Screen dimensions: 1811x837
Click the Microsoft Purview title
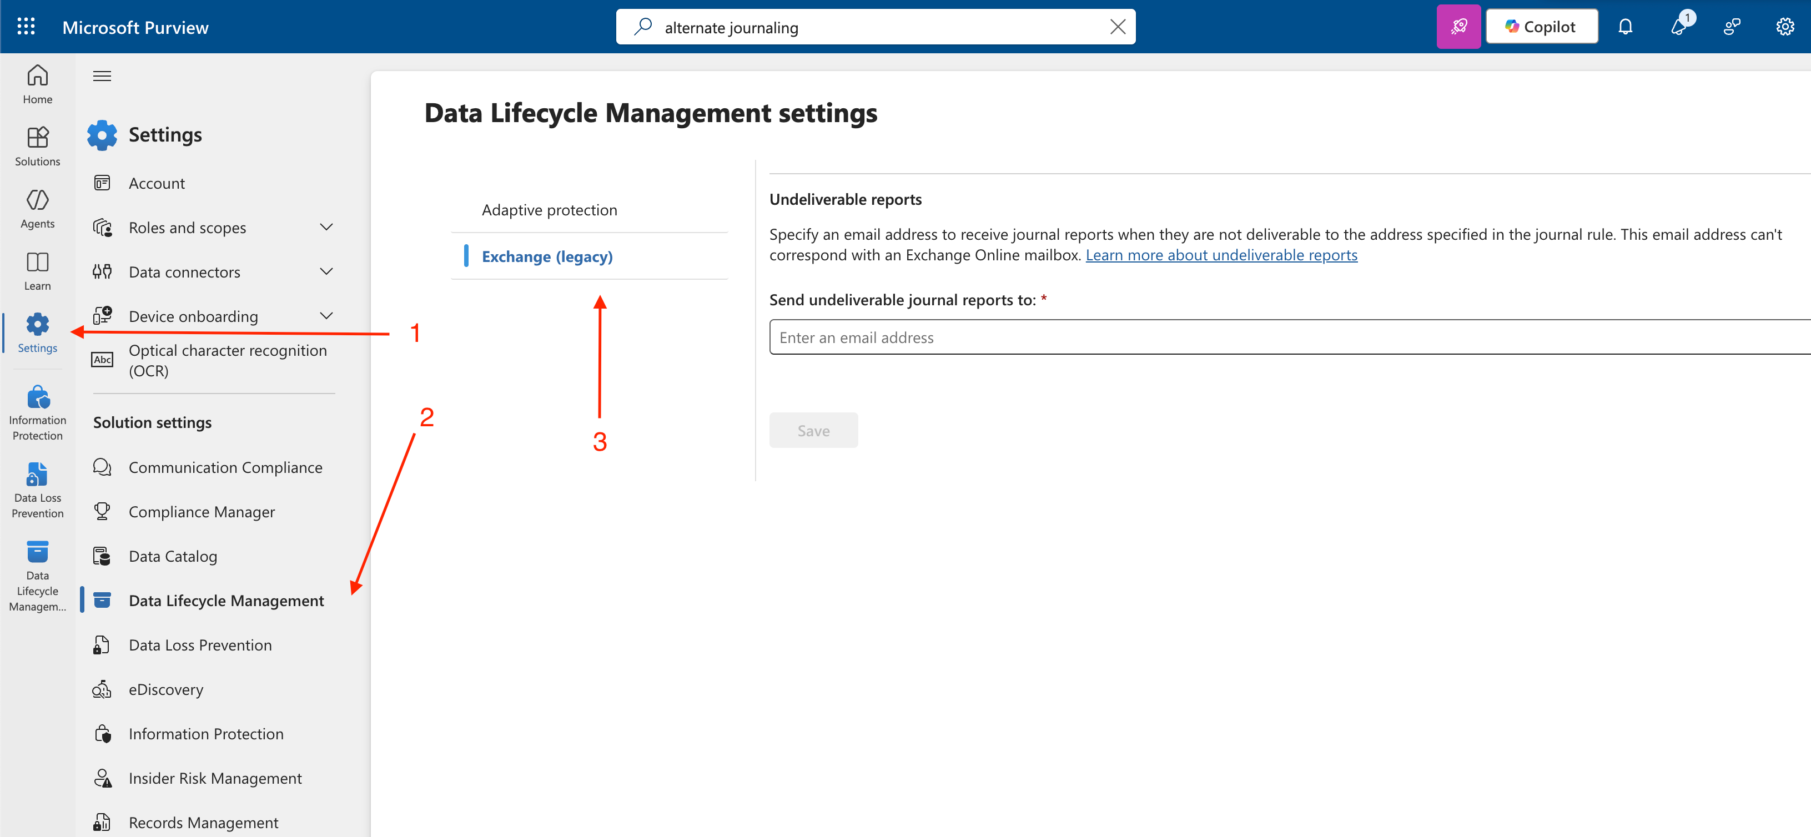click(135, 27)
